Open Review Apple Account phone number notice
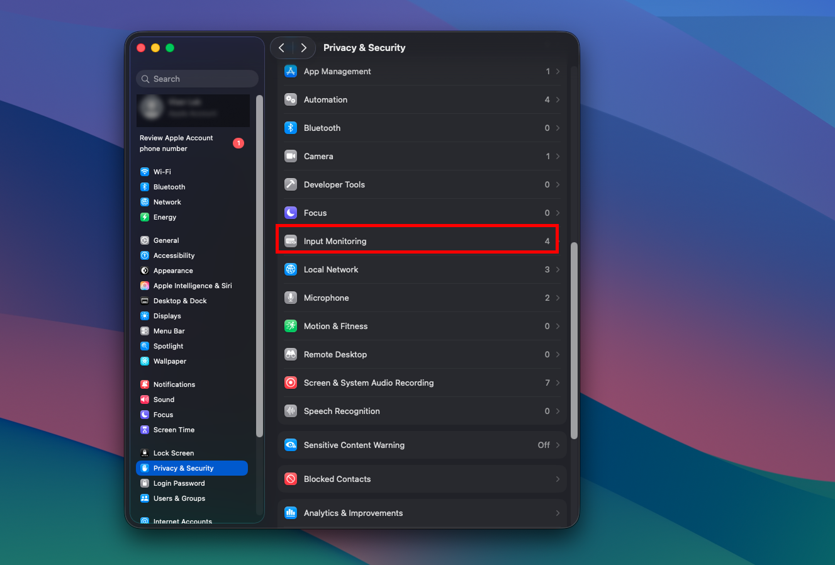The width and height of the screenshot is (835, 565). click(x=177, y=143)
